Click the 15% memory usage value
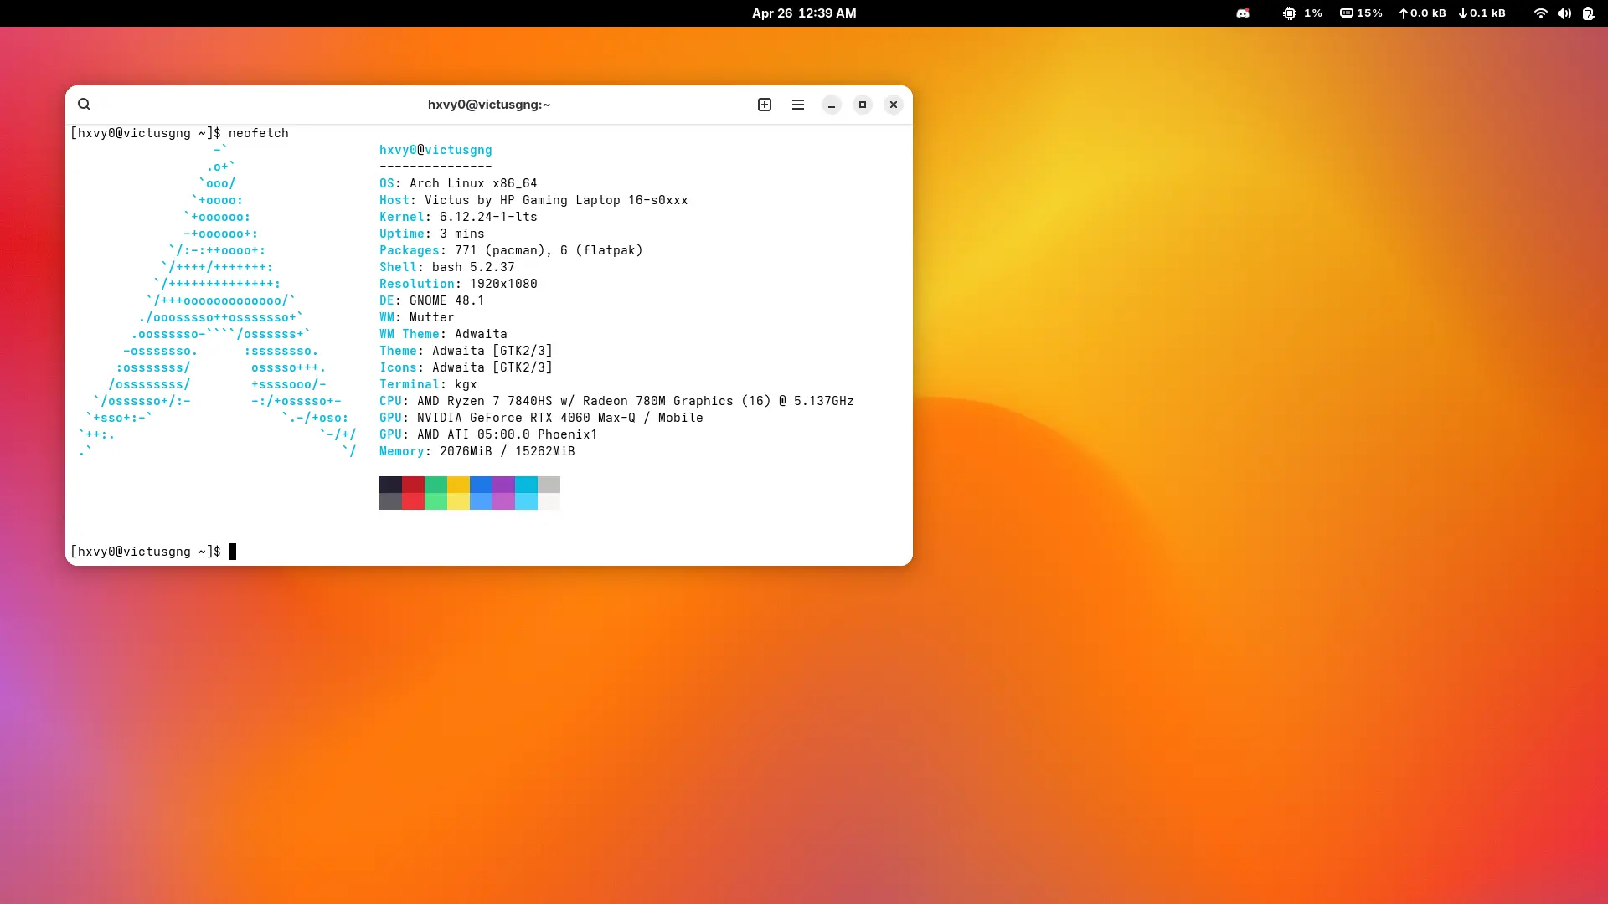Image resolution: width=1608 pixels, height=904 pixels. click(x=1370, y=13)
